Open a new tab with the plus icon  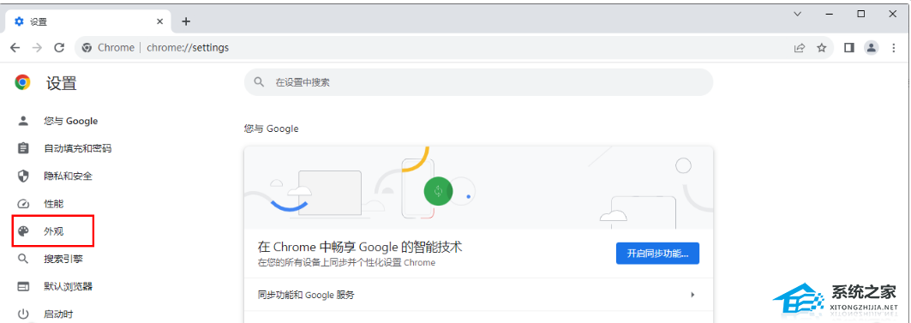pos(186,21)
